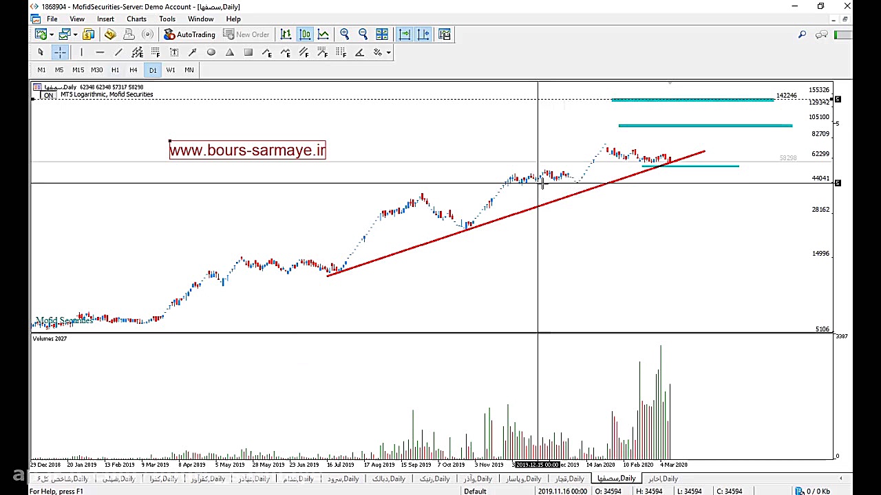Select the M30 timeframe button
881x495 pixels.
click(x=97, y=70)
